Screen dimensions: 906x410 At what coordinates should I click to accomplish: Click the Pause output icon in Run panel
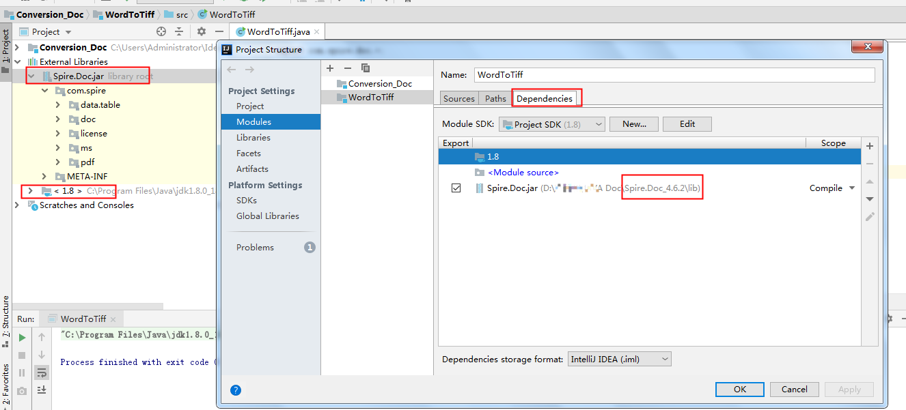click(x=22, y=372)
